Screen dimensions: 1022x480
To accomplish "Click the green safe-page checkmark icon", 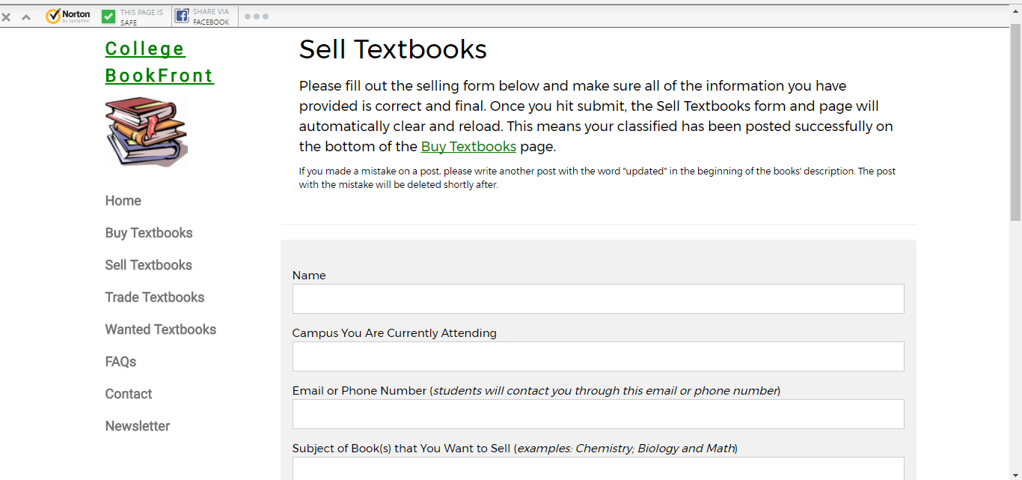I will click(108, 16).
